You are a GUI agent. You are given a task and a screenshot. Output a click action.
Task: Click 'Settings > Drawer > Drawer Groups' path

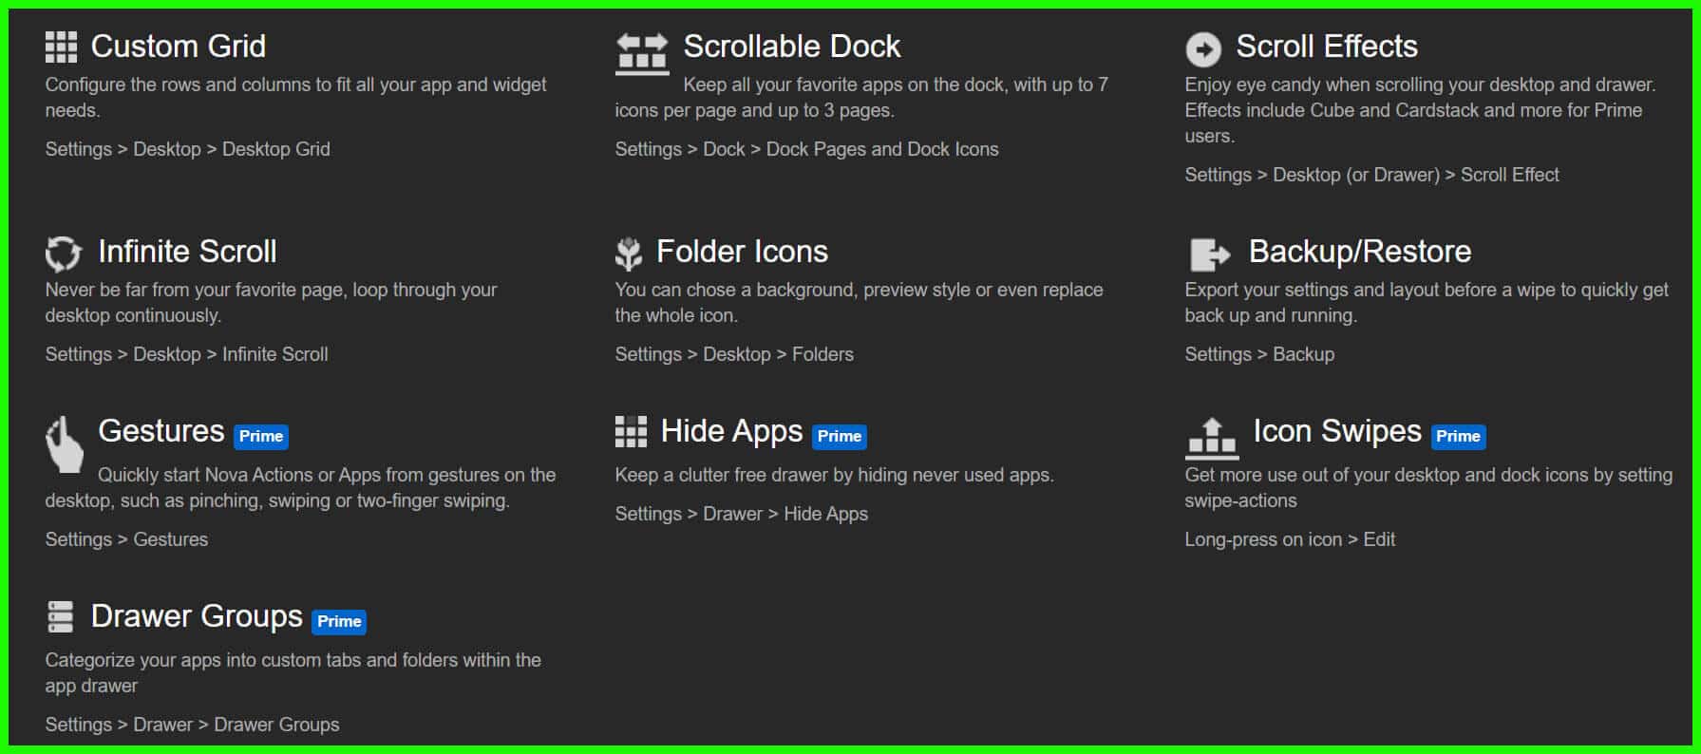[192, 725]
